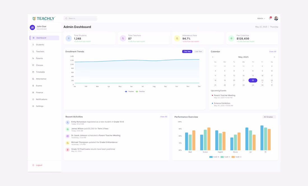Click the JD avatar badge
The height and width of the screenshot is (186, 308).
click(x=32, y=27)
